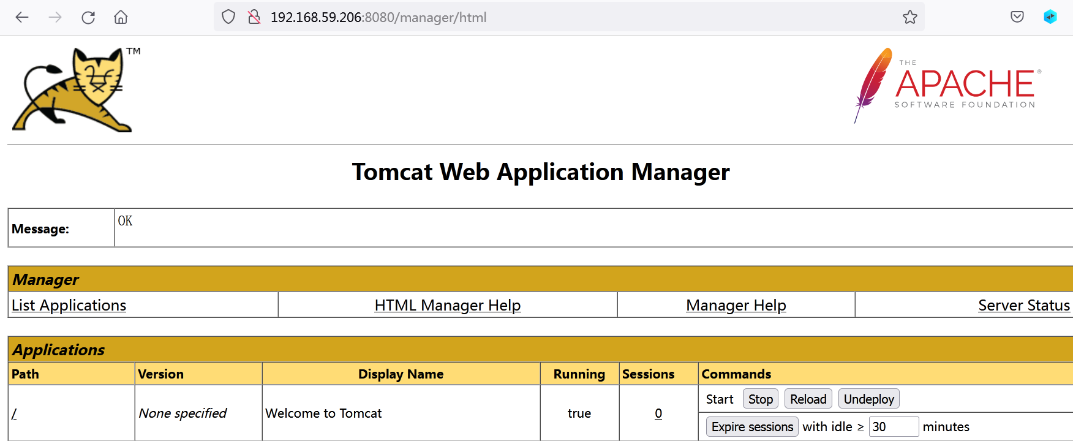Click the Running column header
Viewport: 1073px width, 441px height.
click(x=579, y=374)
